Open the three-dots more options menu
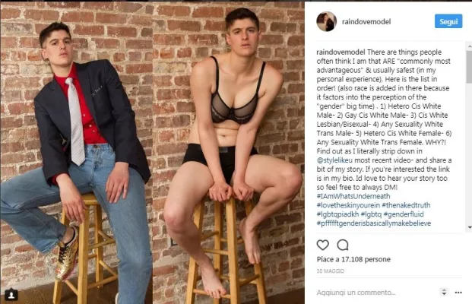 458,293
